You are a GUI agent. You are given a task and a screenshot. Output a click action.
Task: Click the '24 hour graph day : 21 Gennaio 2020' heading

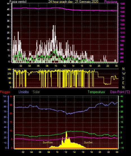pos(73,1)
